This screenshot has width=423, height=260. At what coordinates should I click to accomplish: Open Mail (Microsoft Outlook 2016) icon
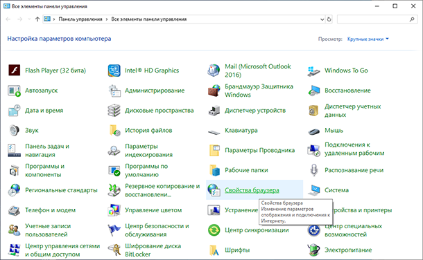(214, 71)
